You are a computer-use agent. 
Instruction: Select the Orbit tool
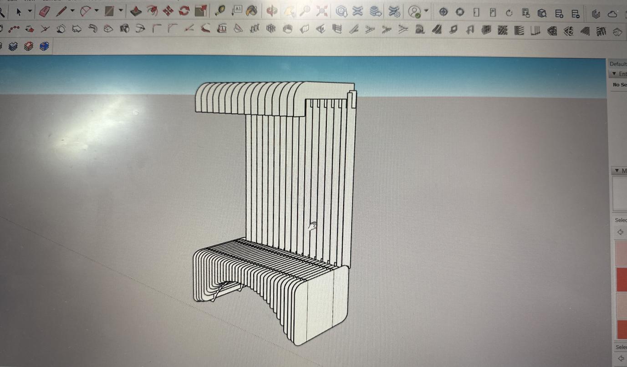coord(272,11)
